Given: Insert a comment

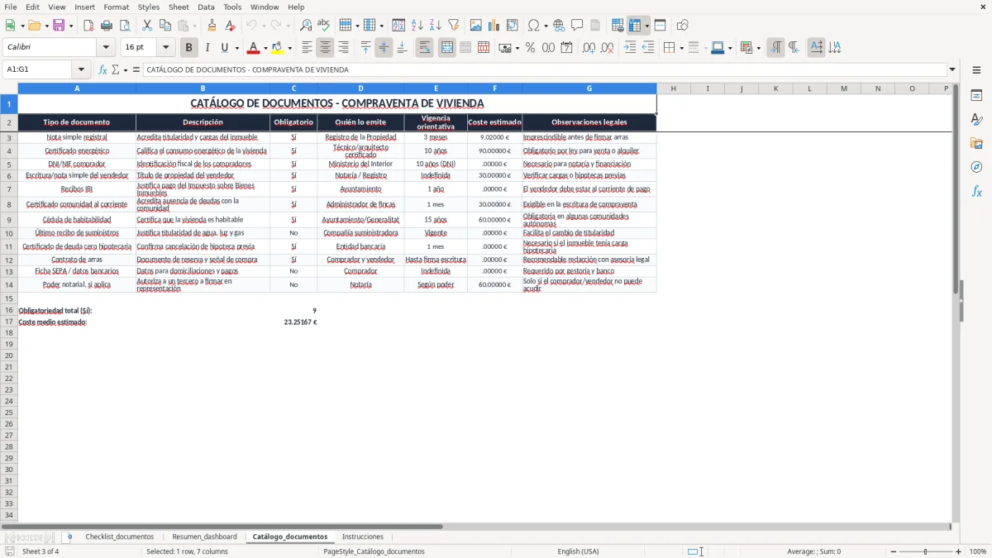Looking at the screenshot, I should click(577, 26).
